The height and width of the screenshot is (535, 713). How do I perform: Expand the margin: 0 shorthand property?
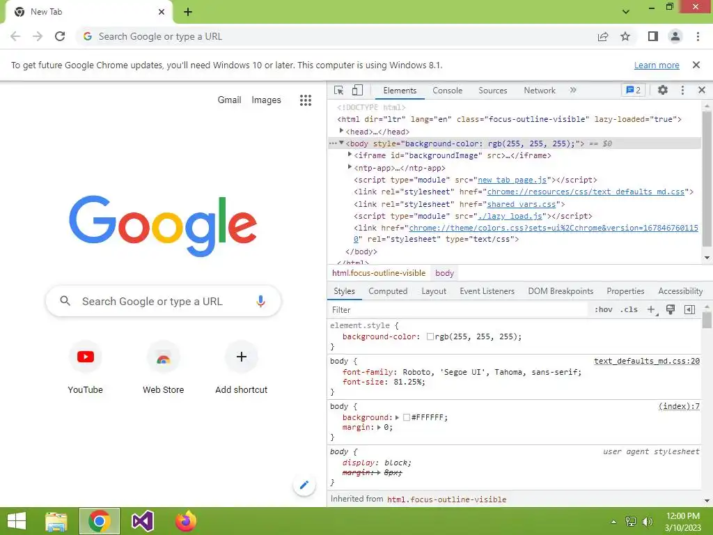pyautogui.click(x=379, y=427)
